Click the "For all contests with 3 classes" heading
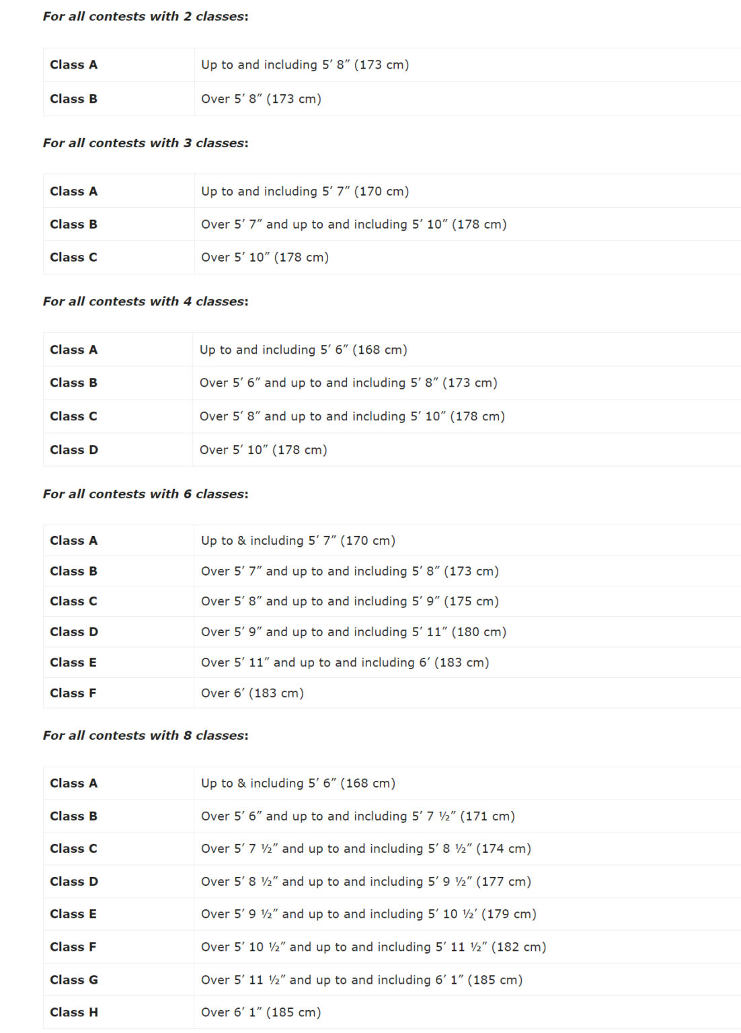741x1033 pixels. [x=145, y=143]
